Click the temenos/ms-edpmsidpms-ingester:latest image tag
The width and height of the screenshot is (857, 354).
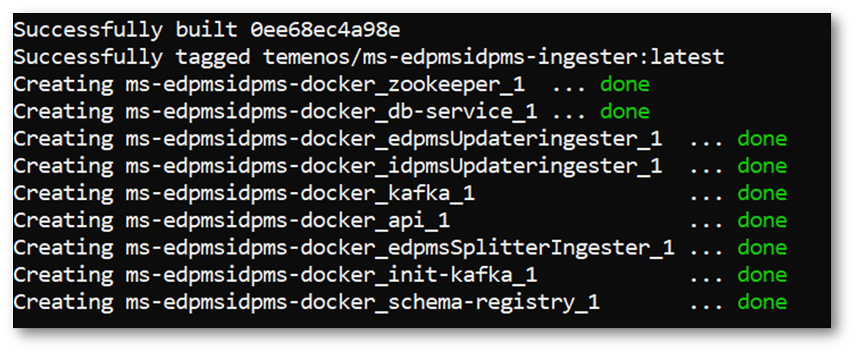click(x=494, y=57)
